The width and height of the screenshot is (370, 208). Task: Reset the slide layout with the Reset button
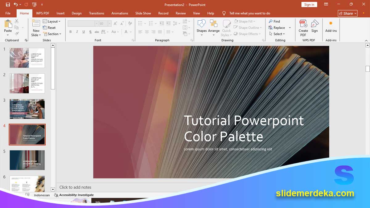pos(49,28)
